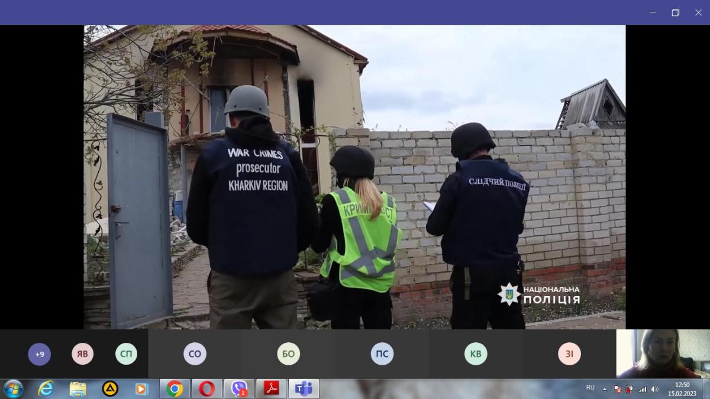Switch to Adobe Acrobat Reader in taskbar
The image size is (710, 399).
click(272, 388)
